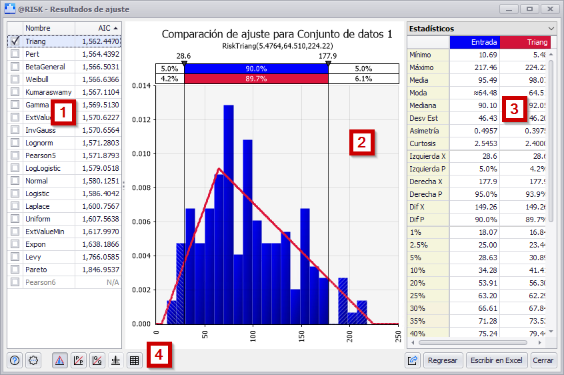This screenshot has width=564, height=375.
Task: Click the Nombre column header
Action: (48, 28)
